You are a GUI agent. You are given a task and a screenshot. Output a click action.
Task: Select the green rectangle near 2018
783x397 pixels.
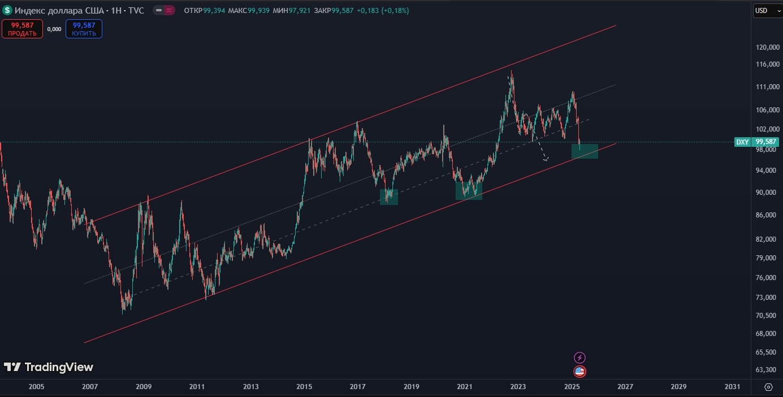pyautogui.click(x=389, y=197)
